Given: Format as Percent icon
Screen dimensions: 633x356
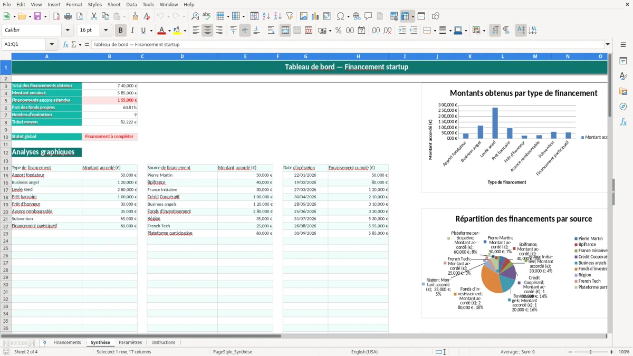Looking at the screenshot, I should tap(338, 31).
